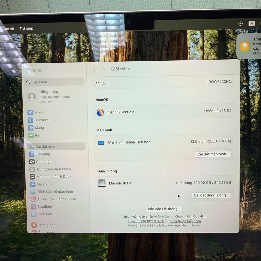Screen dimensions: 261x261
Task: Select the Mạng globe icon
Action: coord(31,128)
